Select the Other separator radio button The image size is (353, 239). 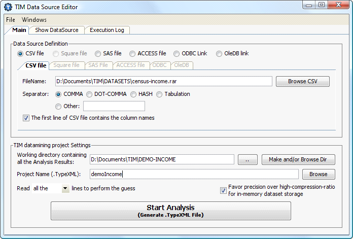[x=58, y=107]
